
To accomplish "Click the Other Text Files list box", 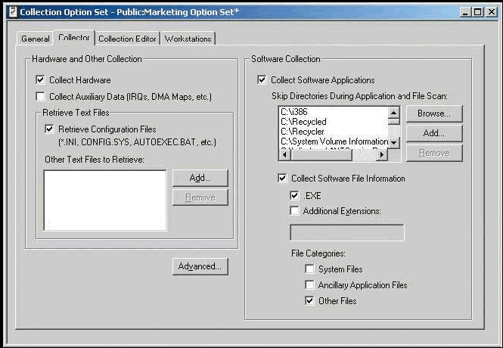I will [105, 200].
